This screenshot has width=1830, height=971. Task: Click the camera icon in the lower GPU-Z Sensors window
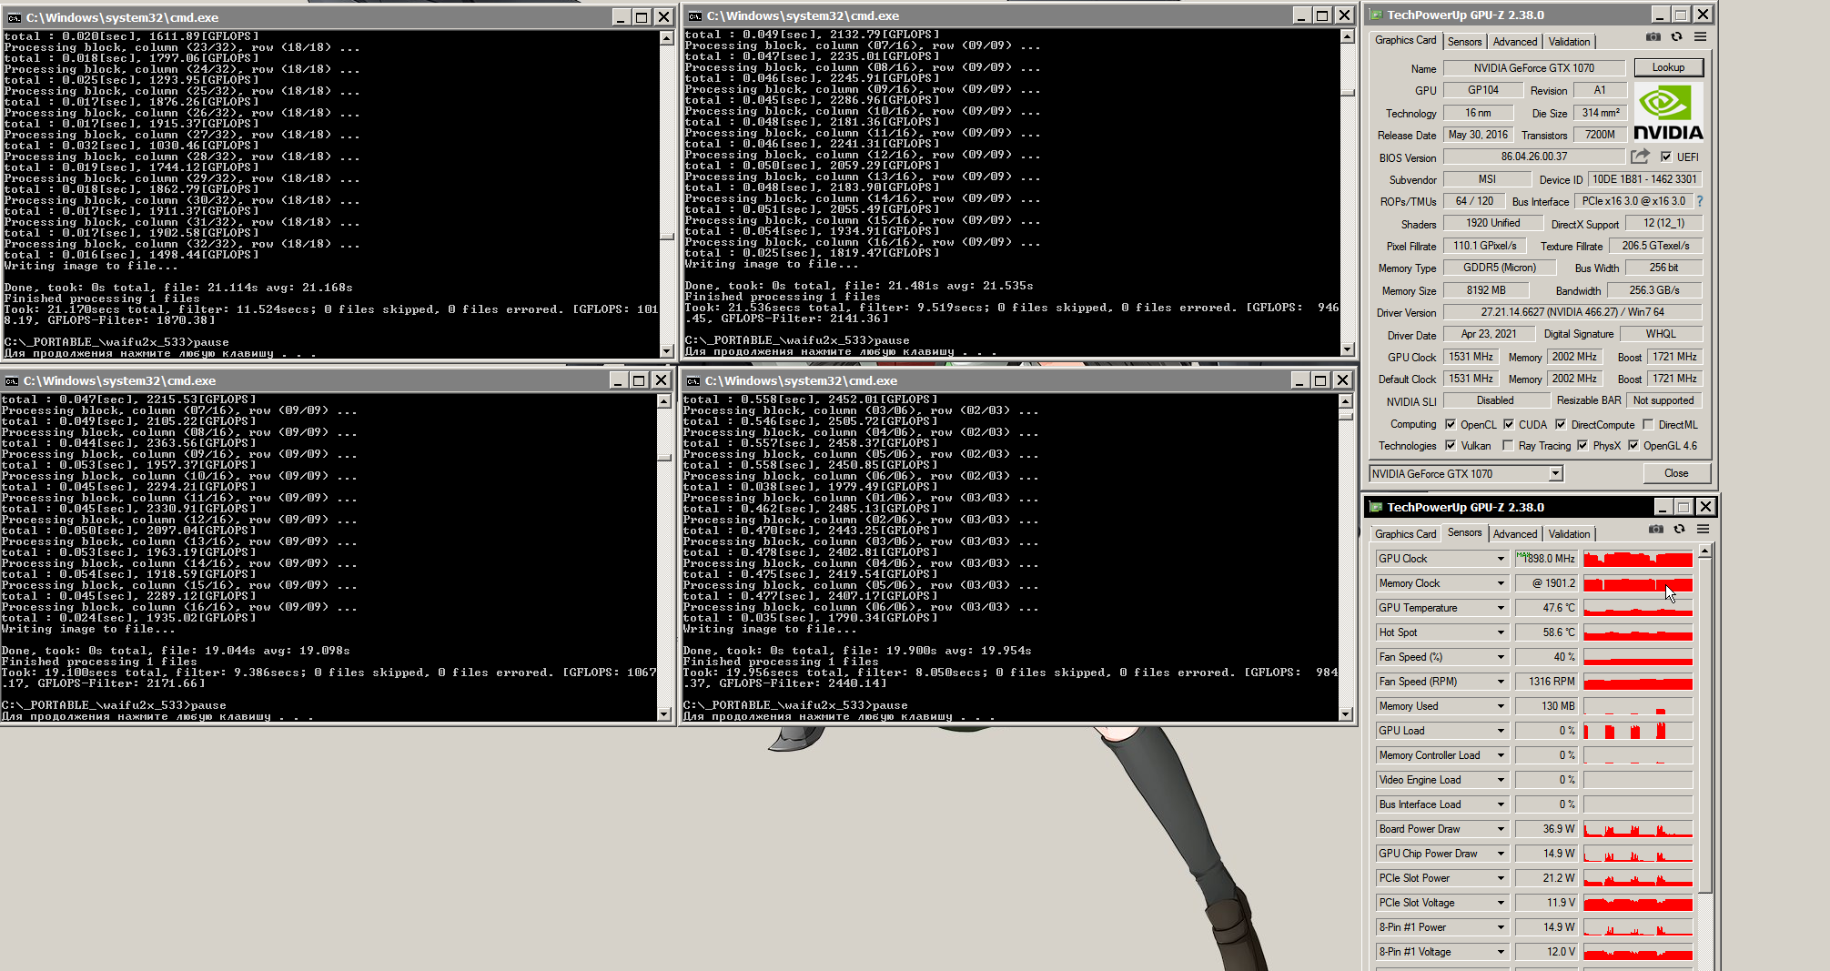click(1655, 530)
